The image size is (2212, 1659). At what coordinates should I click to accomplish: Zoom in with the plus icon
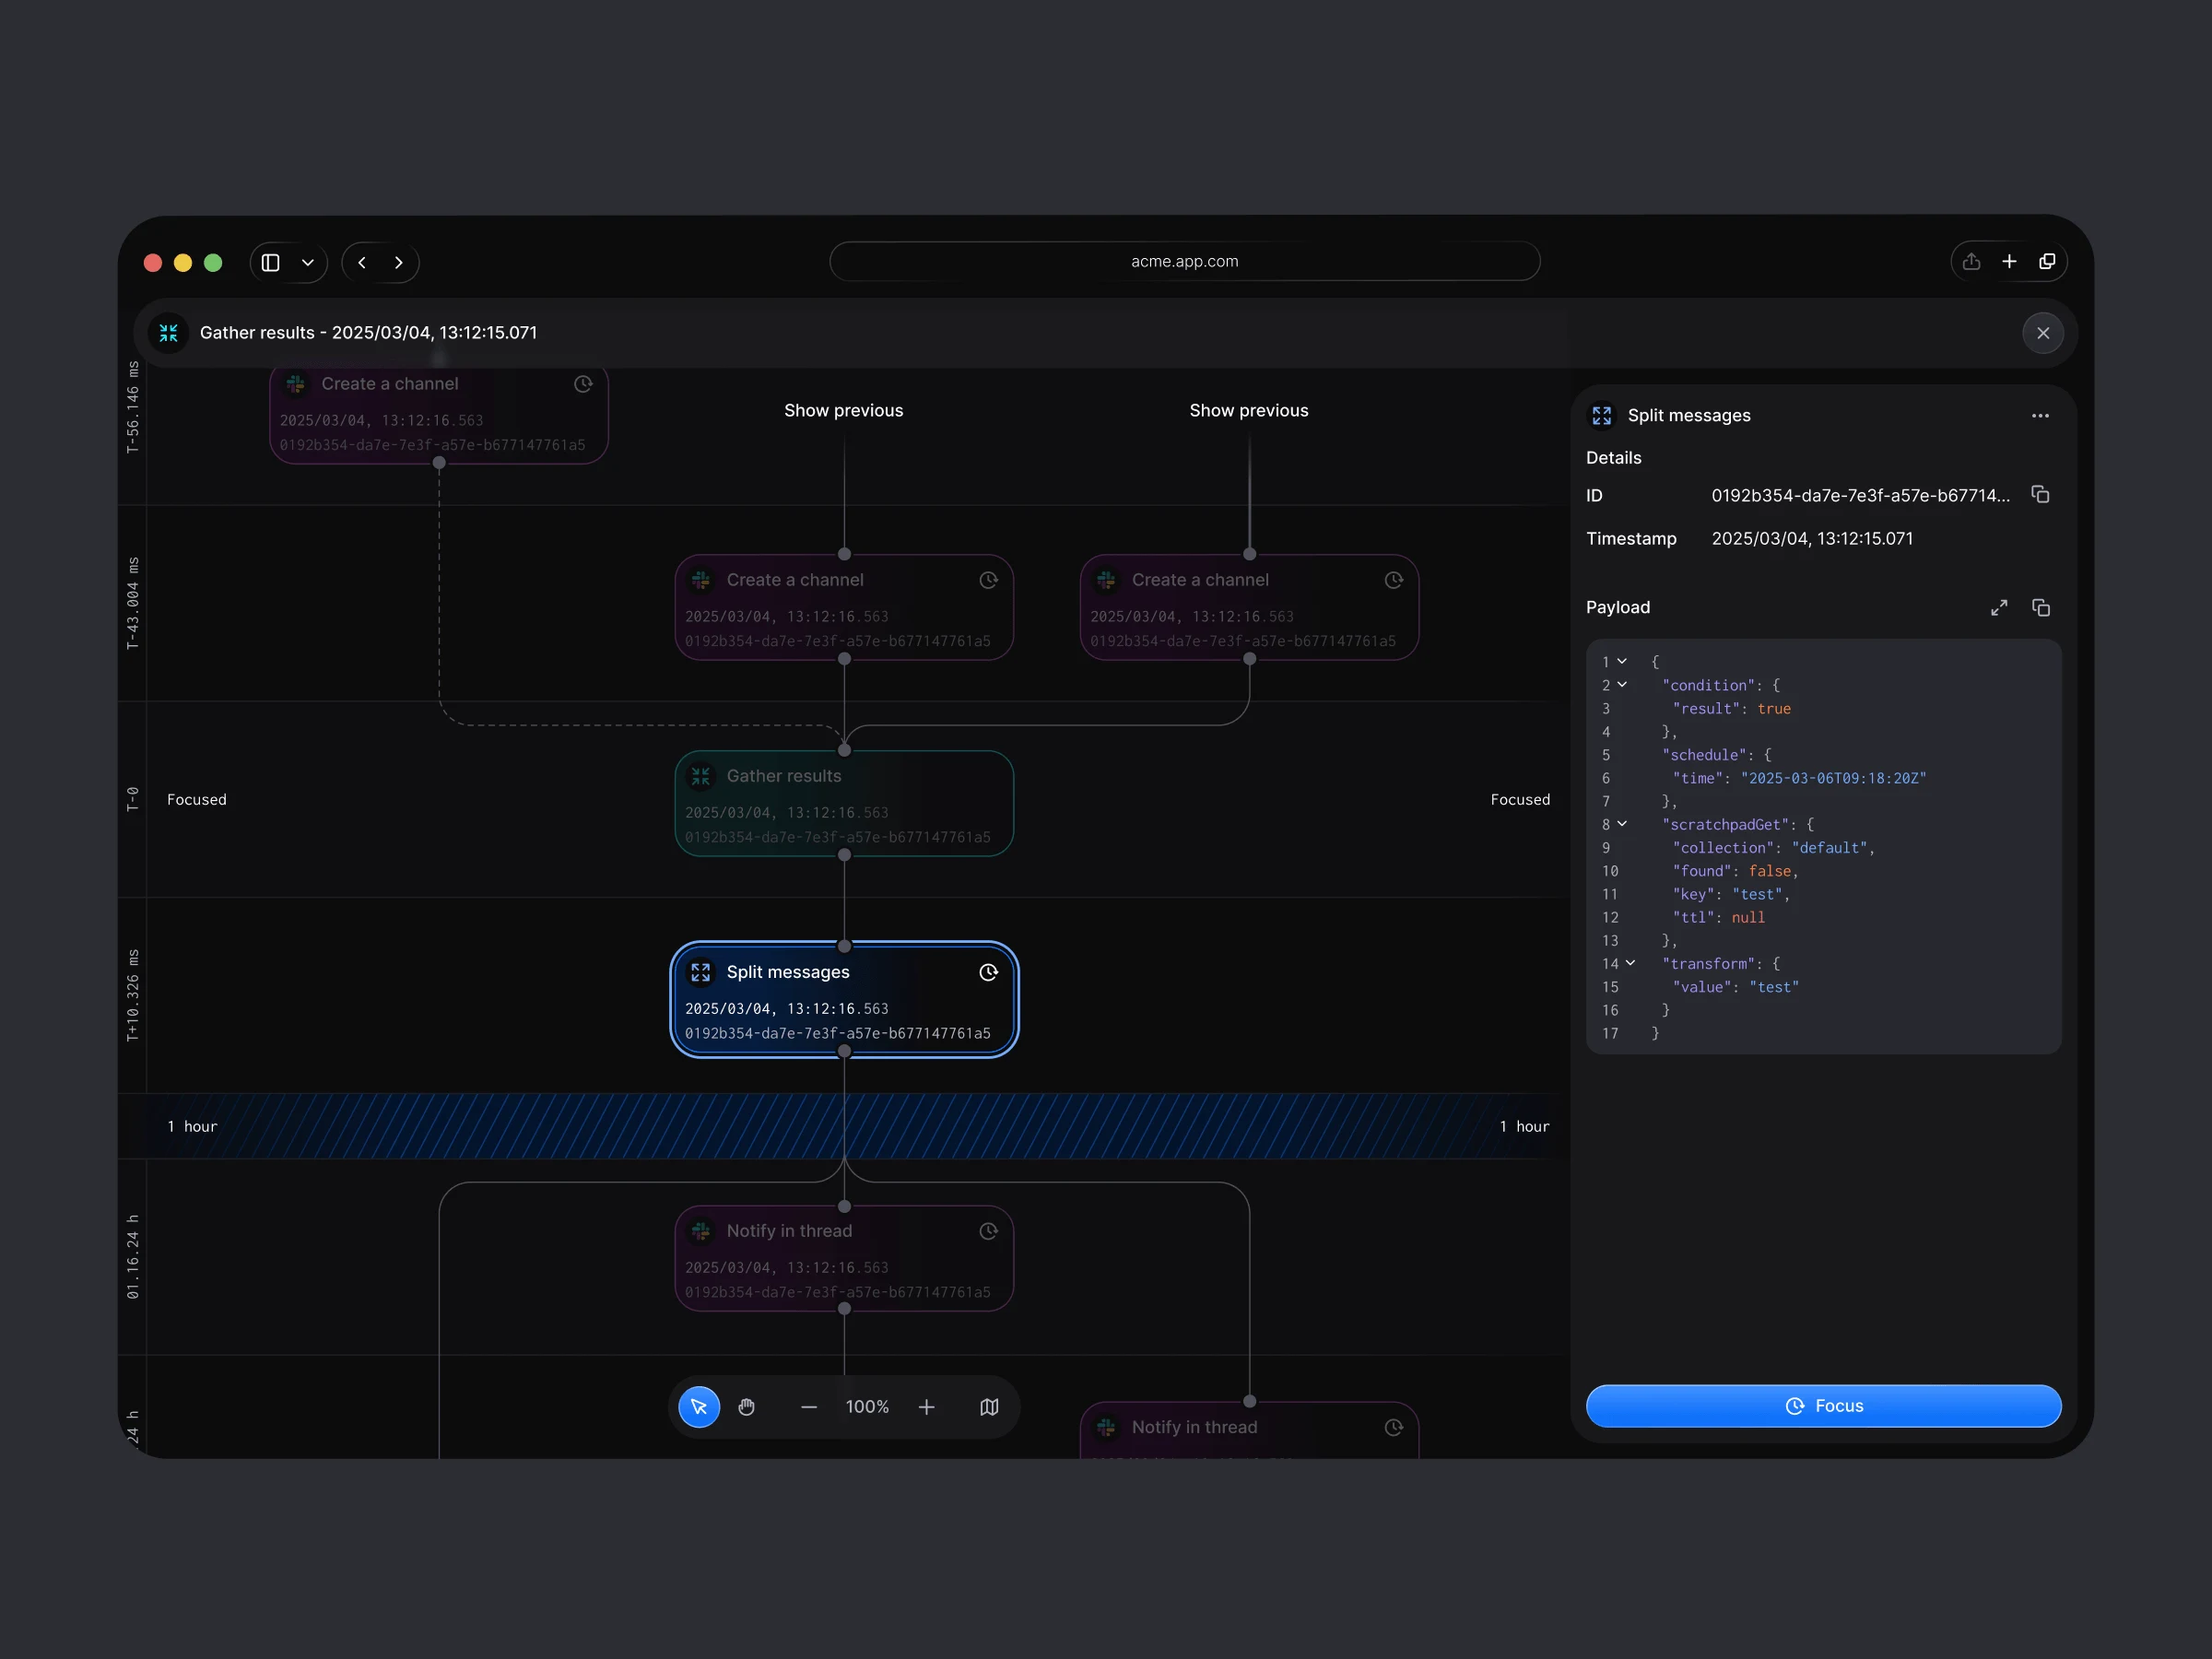(x=927, y=1407)
